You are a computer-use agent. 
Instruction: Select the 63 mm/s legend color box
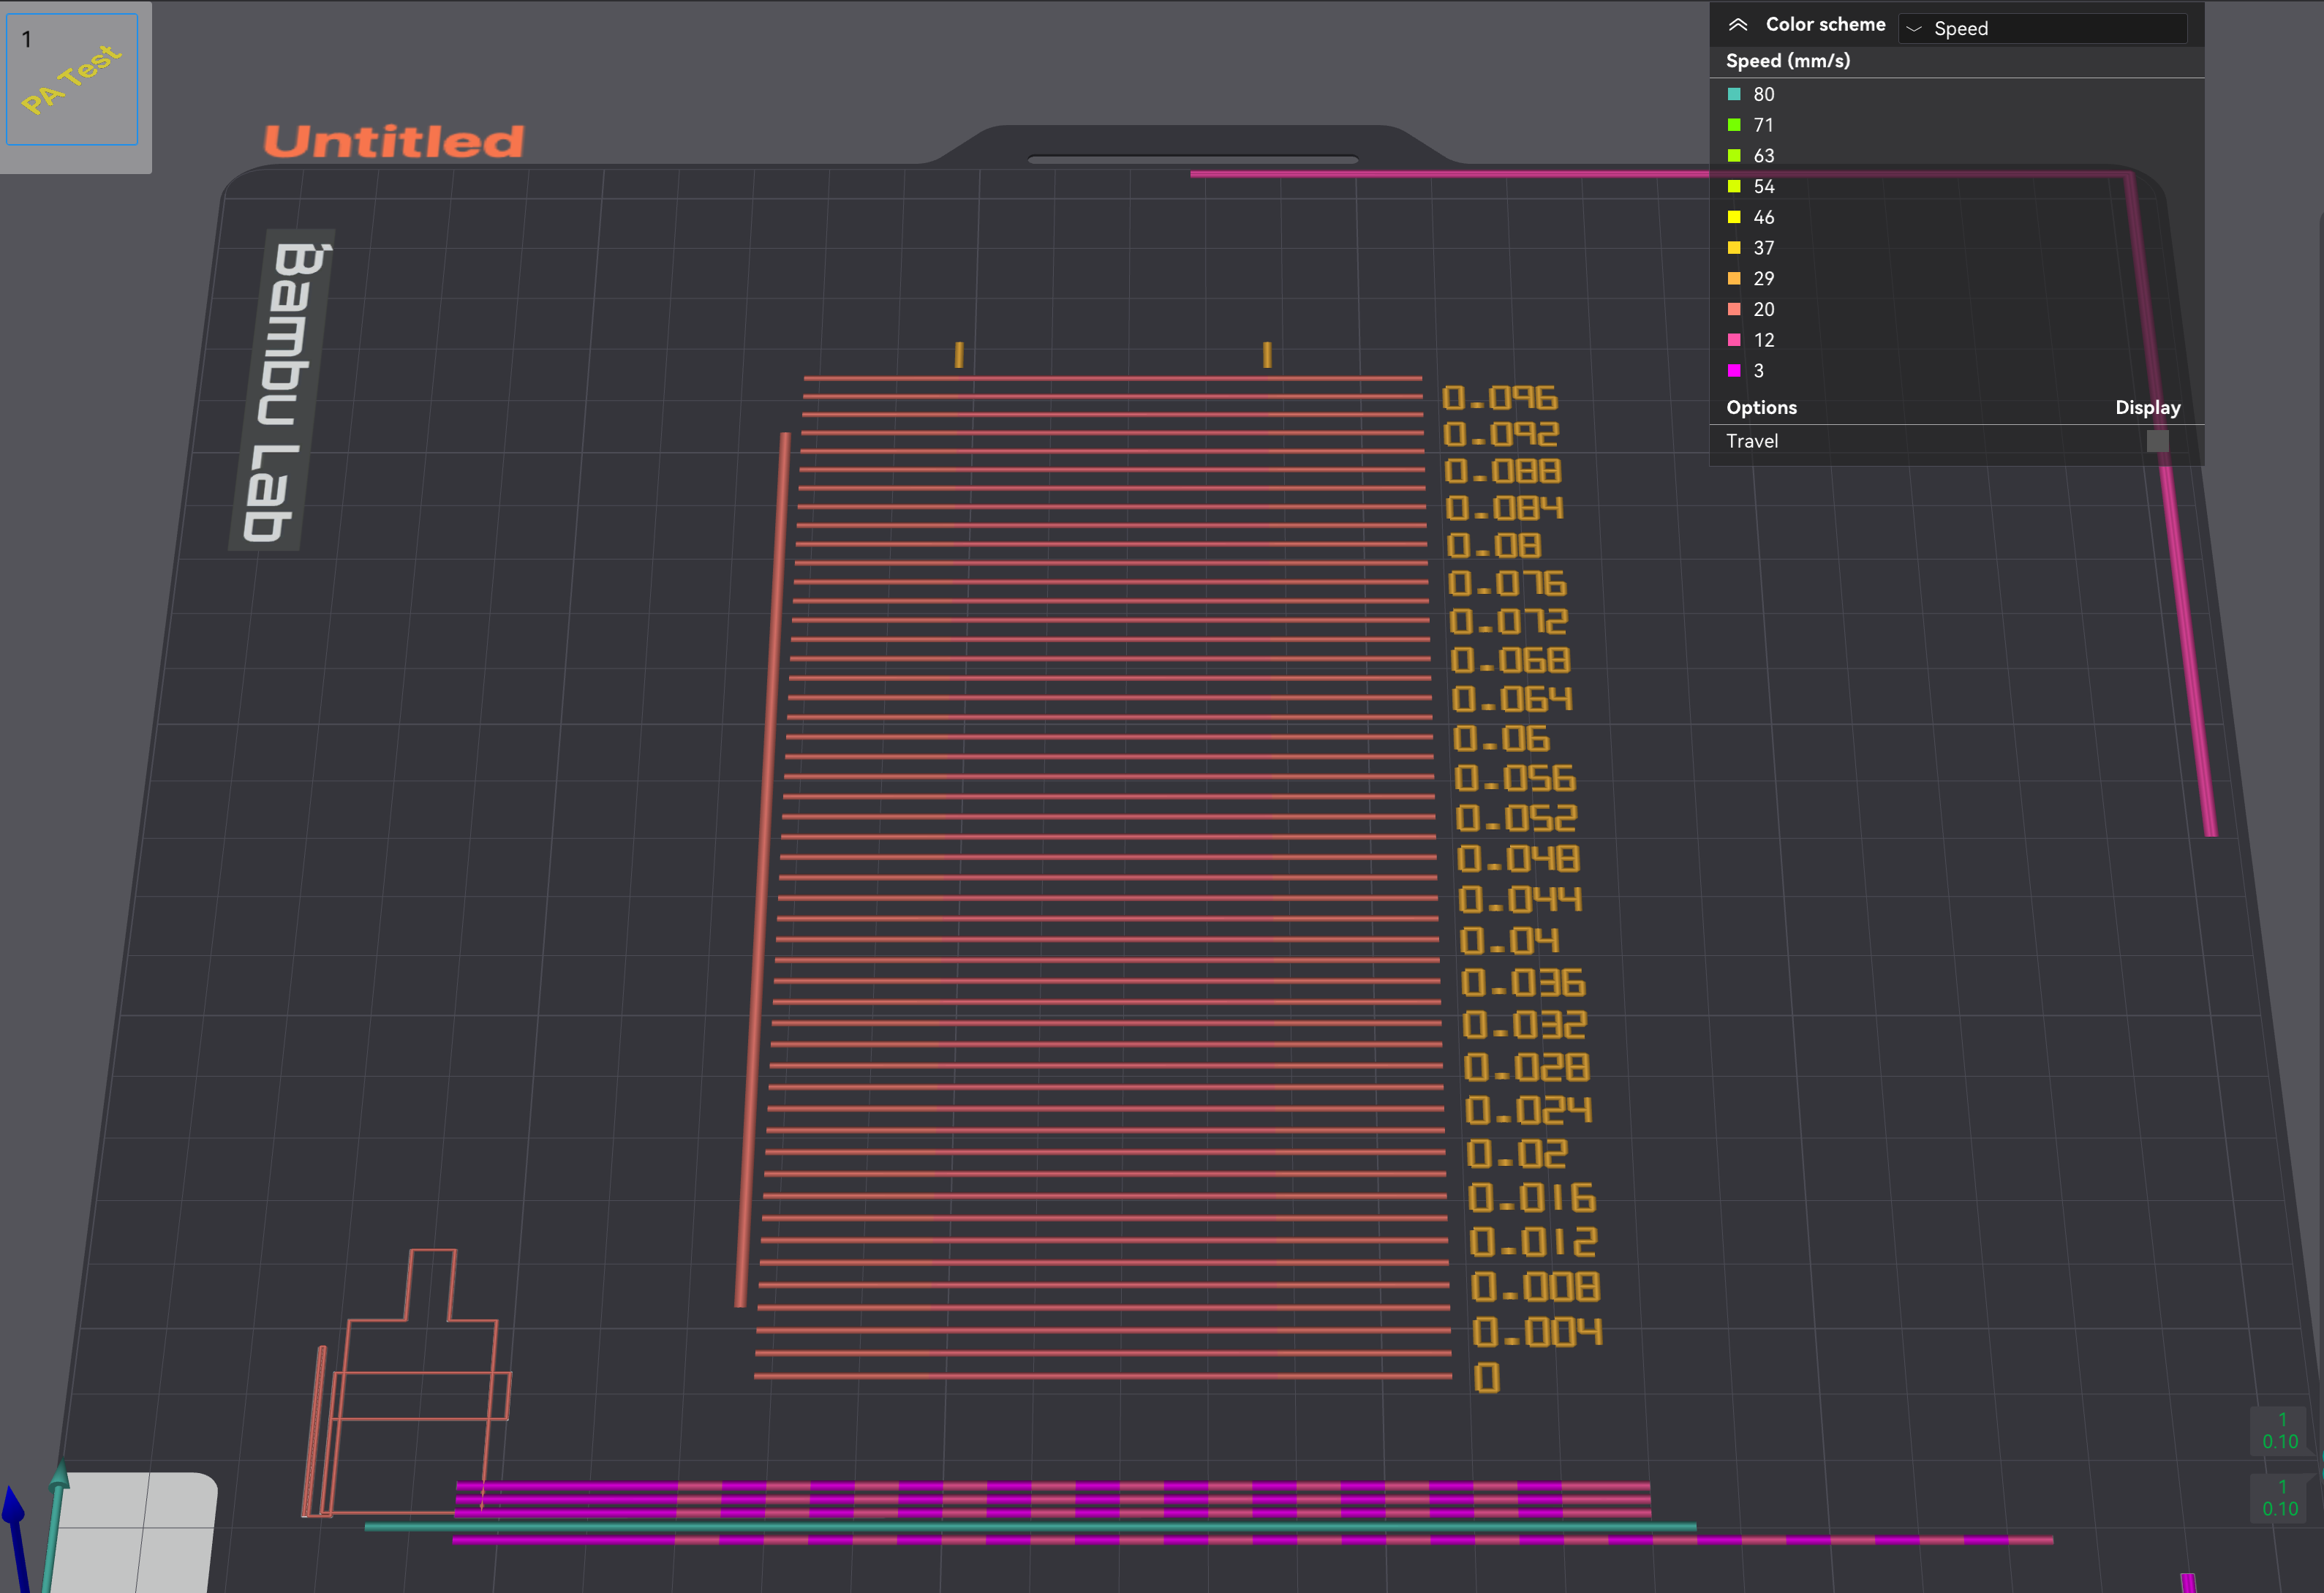[x=1733, y=156]
